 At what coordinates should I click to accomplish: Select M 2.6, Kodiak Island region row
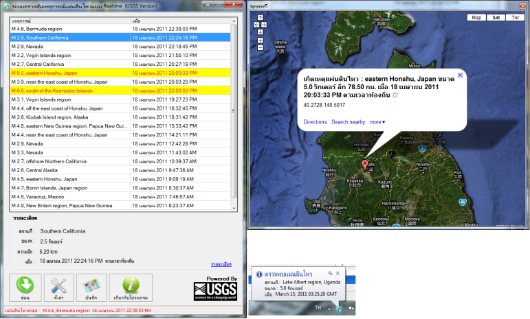tap(120, 117)
